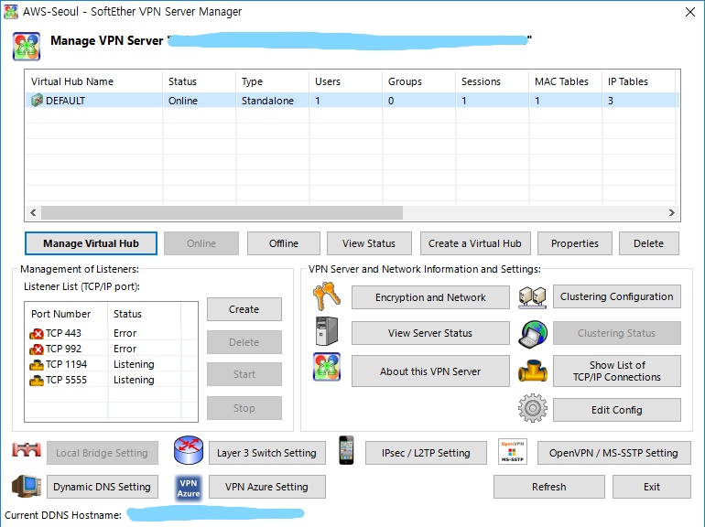Click the VPN Azure blue icon
The image size is (705, 527).
(188, 487)
